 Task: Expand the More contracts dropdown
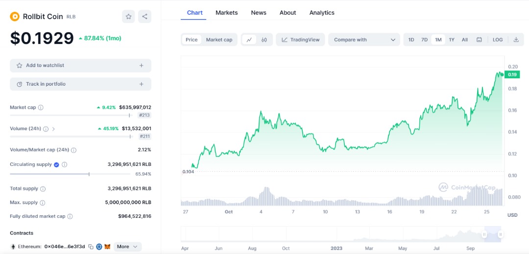[x=127, y=247]
